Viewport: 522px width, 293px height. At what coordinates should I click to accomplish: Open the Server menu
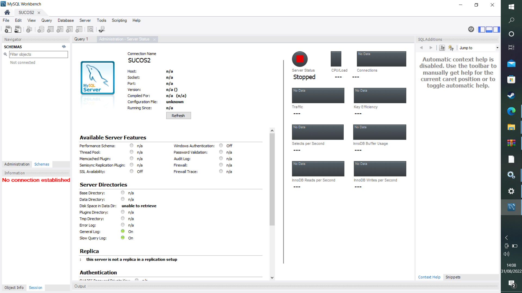(85, 20)
